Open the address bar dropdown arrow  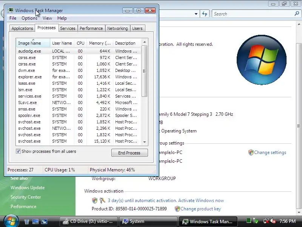196,14
